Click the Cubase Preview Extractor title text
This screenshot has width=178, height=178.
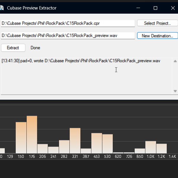click(x=32, y=8)
